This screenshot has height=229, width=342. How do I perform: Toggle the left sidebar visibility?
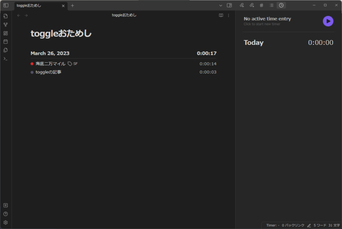point(6,5)
